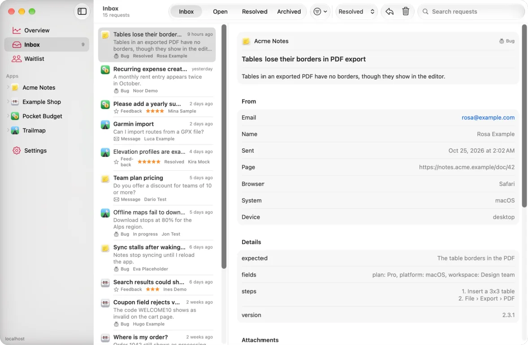Click bug icon on Offline maps row
Screen dimensions: 528x345
tap(116, 234)
